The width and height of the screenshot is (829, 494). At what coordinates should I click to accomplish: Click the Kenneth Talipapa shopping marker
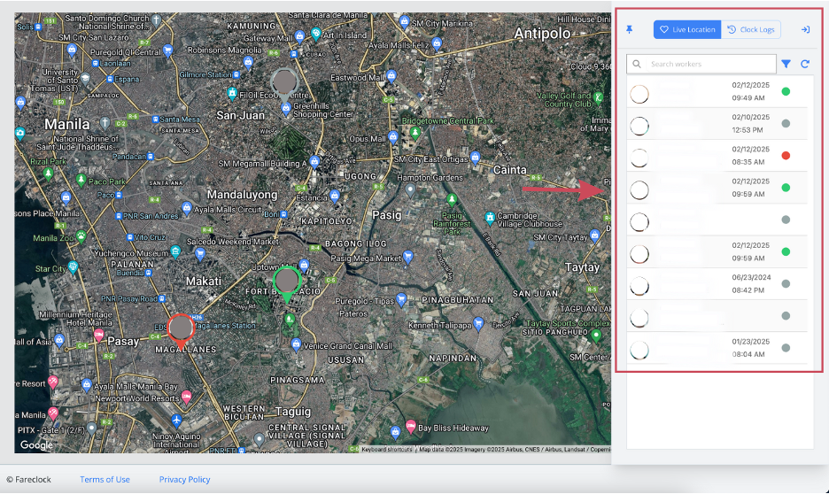[x=478, y=323]
